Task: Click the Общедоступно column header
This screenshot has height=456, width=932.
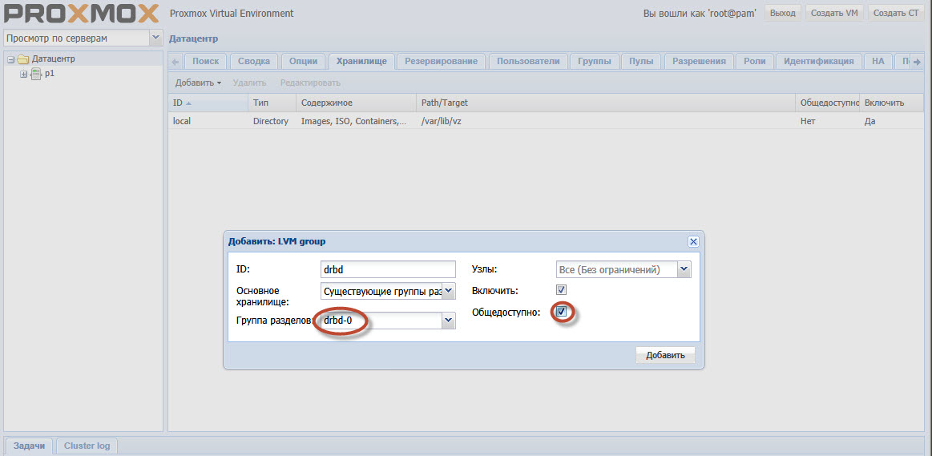Action: tap(829, 103)
